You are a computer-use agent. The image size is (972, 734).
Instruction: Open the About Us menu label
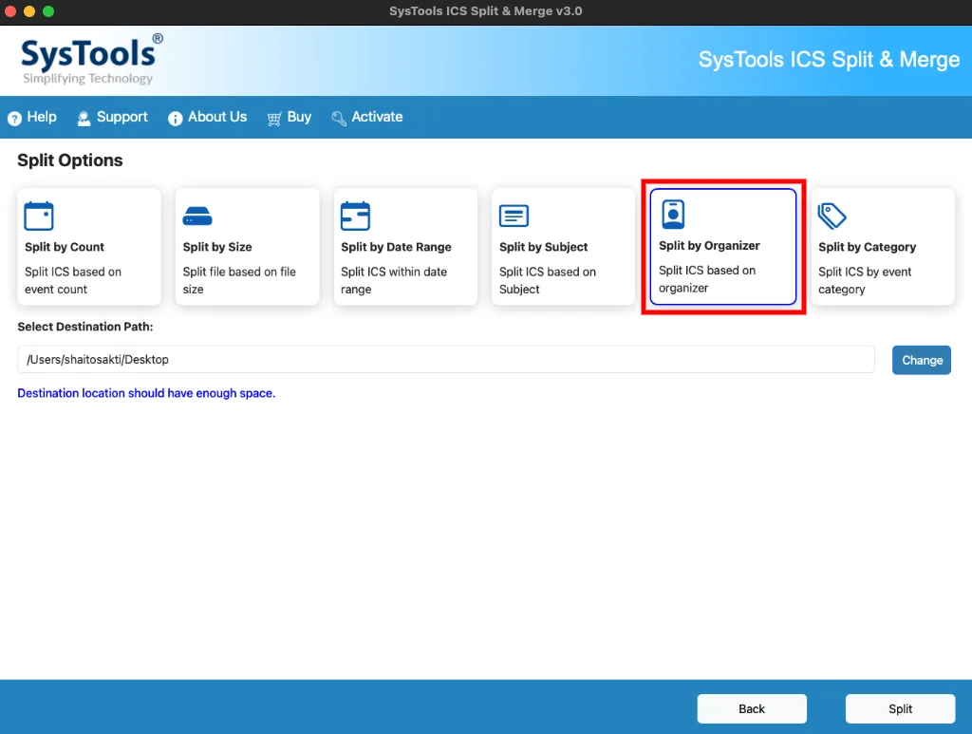coord(217,117)
